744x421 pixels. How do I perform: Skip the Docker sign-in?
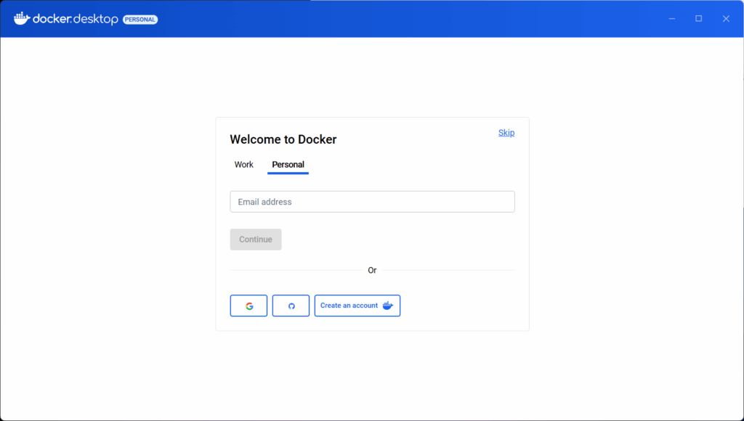click(x=506, y=133)
